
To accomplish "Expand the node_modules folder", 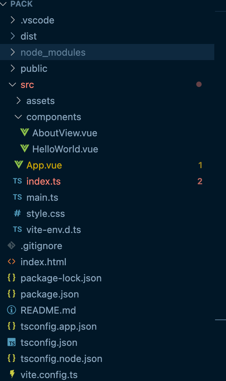I will coord(12,52).
